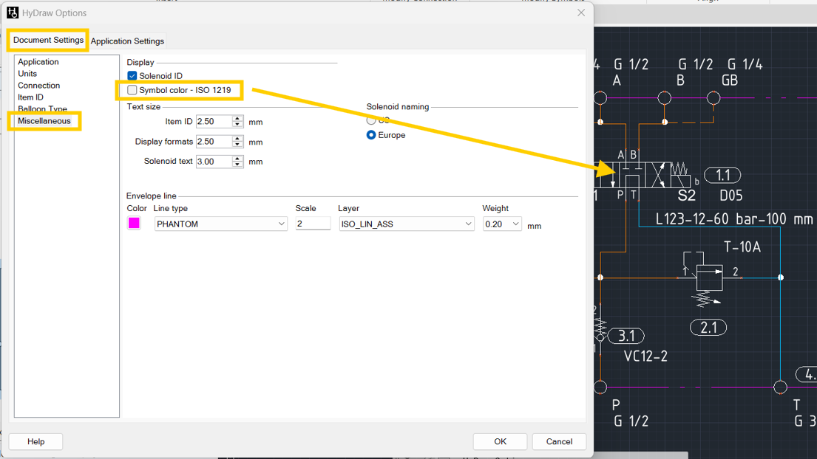
Task: Select Item ID in the settings list
Action: (30, 97)
